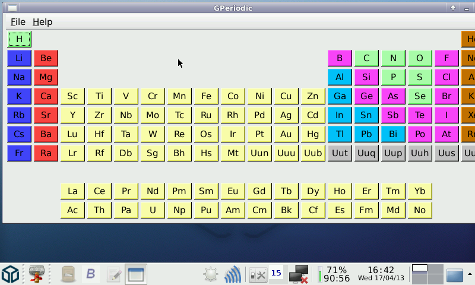This screenshot has height=285, width=475.
Task: Select the Oxygen (O) element button
Action: (x=420, y=58)
